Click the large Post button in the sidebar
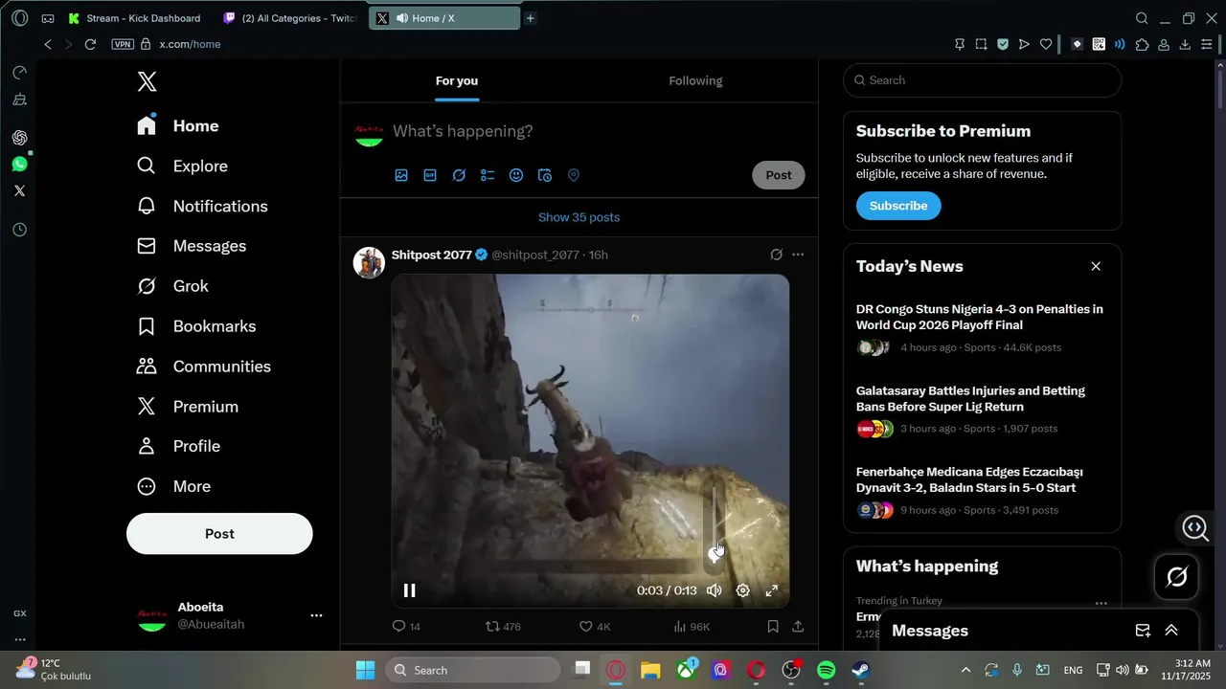Screen dimensions: 1226x689 219,534
